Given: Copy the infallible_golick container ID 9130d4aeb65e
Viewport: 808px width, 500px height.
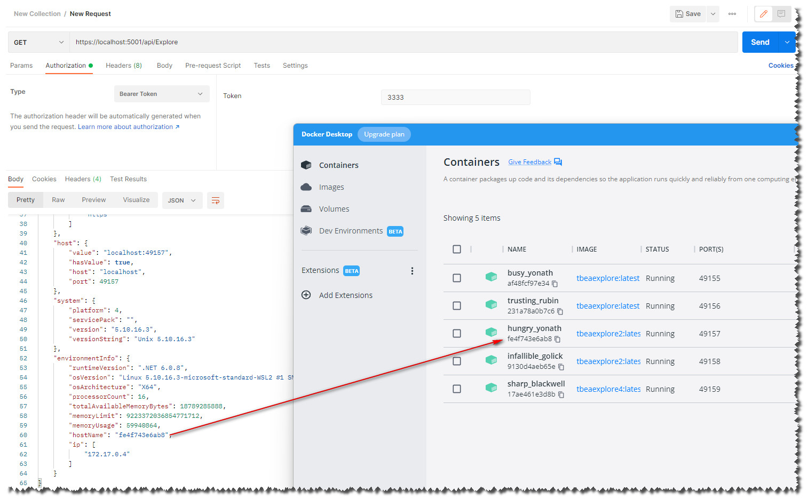Looking at the screenshot, I should [x=561, y=367].
